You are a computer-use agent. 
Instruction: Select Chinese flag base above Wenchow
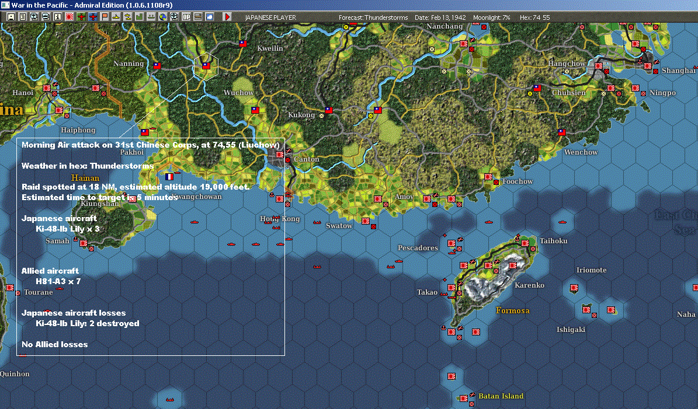(x=562, y=132)
